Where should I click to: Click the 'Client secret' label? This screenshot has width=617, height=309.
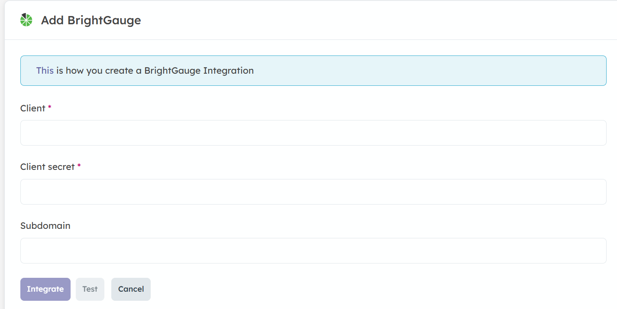tap(48, 167)
